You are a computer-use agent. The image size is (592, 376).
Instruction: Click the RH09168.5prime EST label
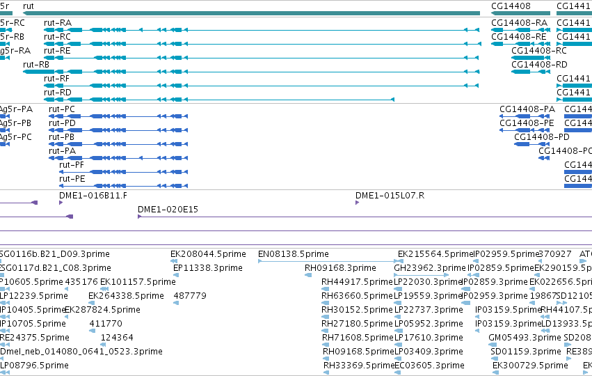click(358, 352)
